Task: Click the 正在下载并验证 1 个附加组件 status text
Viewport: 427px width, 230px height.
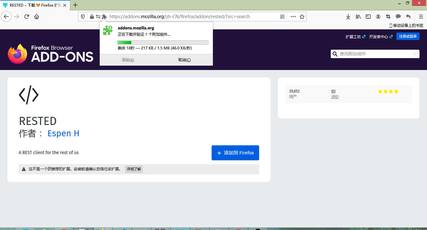Action: 144,34
